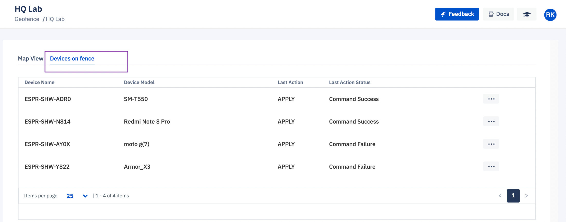This screenshot has height=222, width=566.
Task: Click the Device Model column header
Action: coord(139,83)
